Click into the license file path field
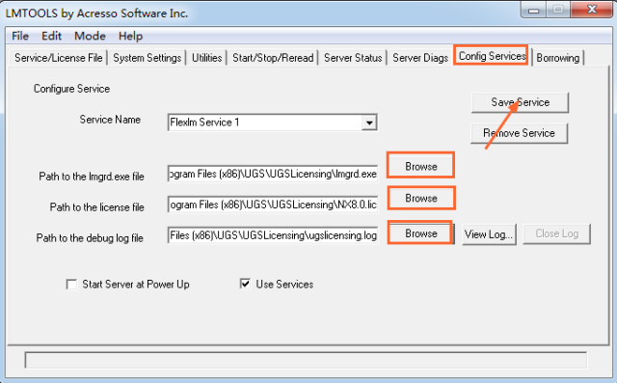Image resolution: width=617 pixels, height=383 pixels. (x=273, y=205)
